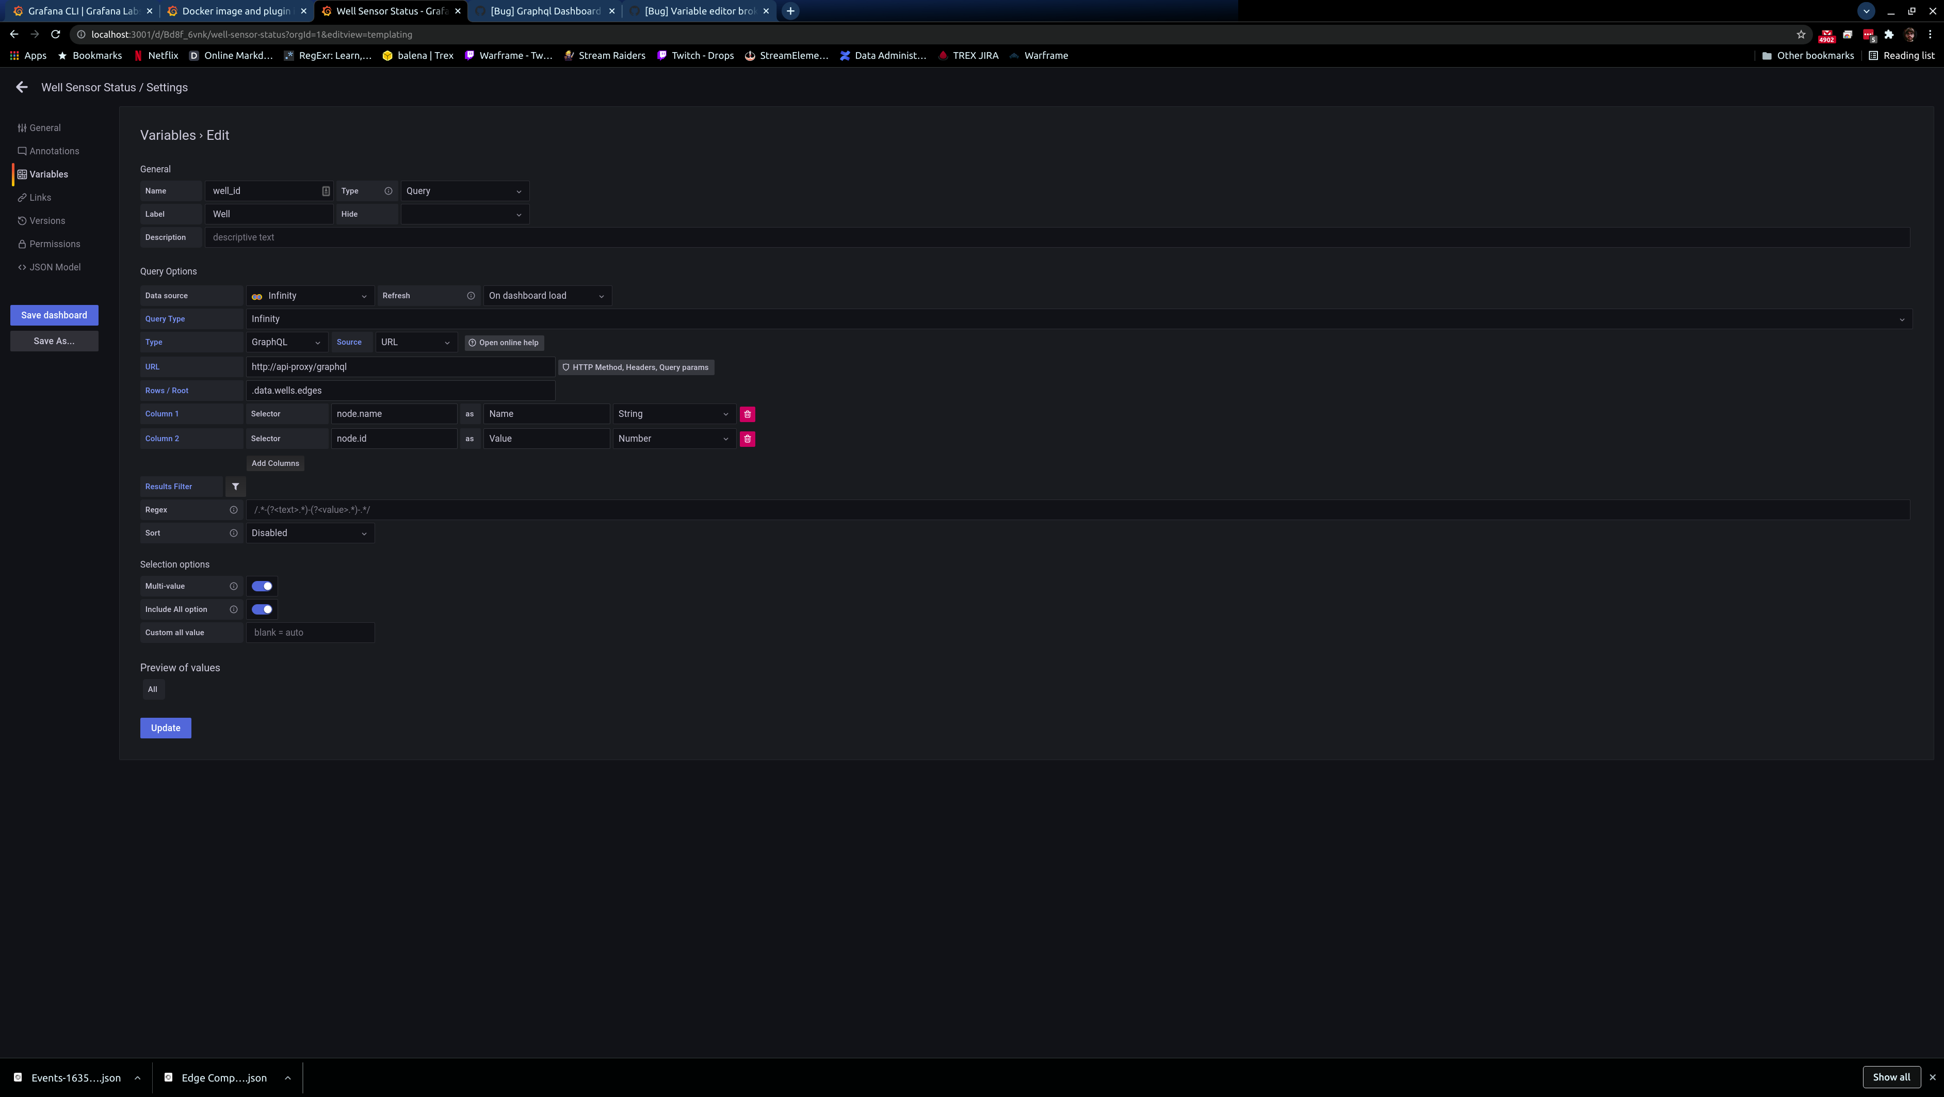
Task: Open the Type dropdown showing GraphQL
Action: pos(285,342)
